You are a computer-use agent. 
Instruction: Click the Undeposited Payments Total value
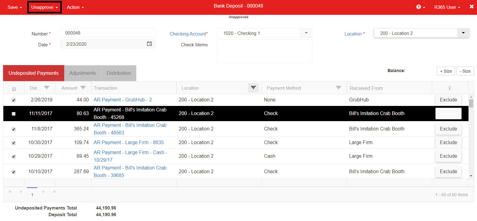point(106,208)
